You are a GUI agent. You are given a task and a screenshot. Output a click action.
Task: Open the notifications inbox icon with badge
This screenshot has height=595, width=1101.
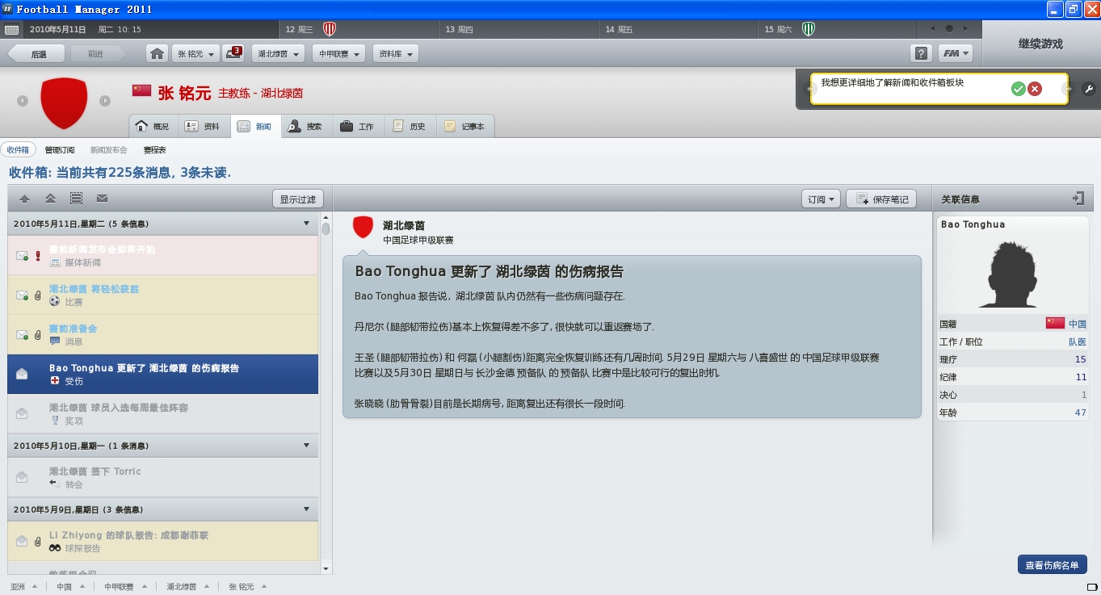tap(233, 54)
